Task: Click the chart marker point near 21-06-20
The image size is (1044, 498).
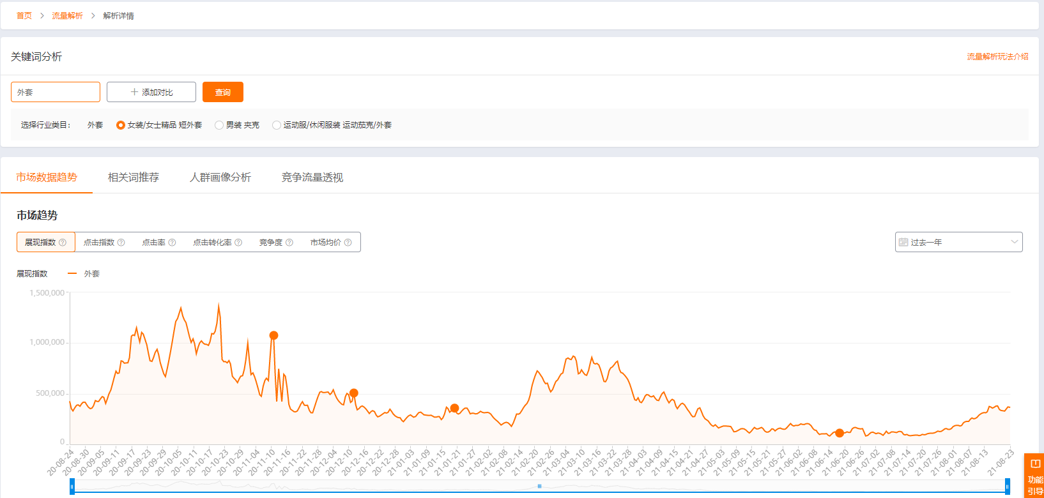Action: point(840,433)
